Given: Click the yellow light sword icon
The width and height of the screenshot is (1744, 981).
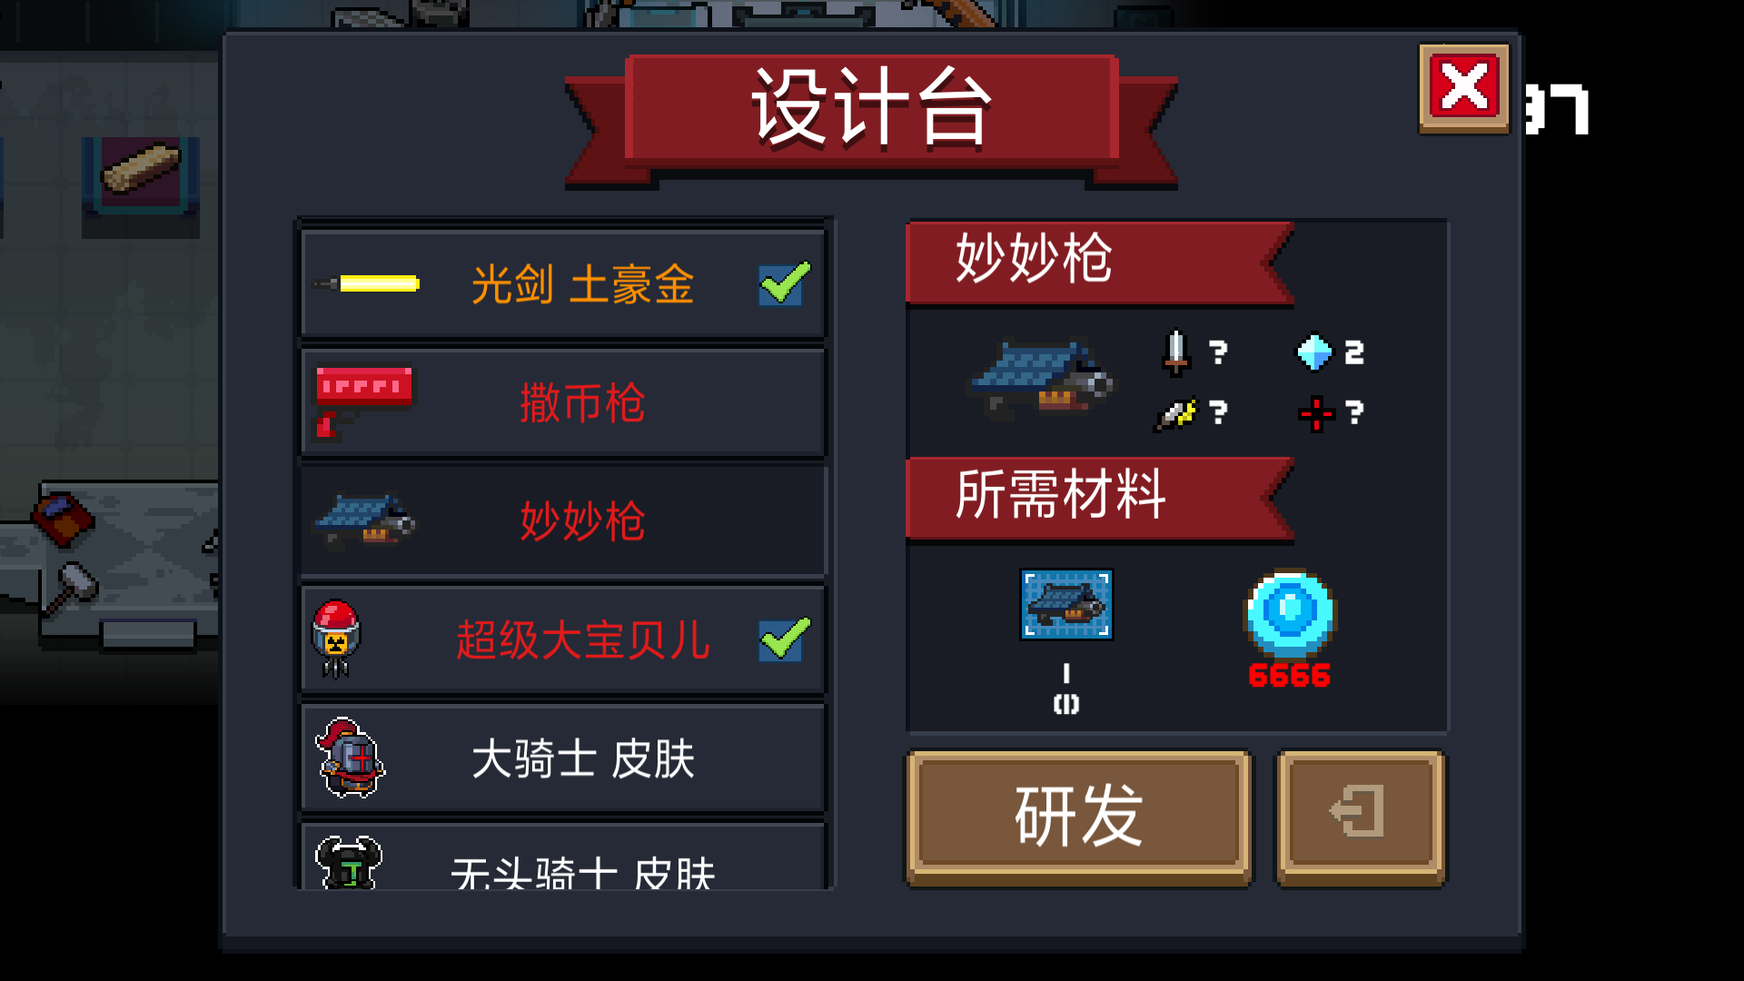Looking at the screenshot, I should [x=366, y=284].
